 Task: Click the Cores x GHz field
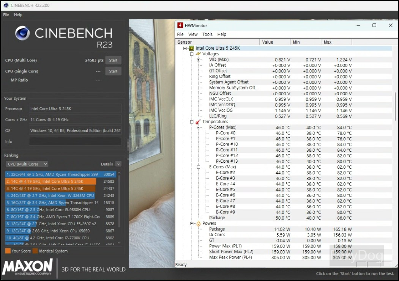[x=75, y=119]
